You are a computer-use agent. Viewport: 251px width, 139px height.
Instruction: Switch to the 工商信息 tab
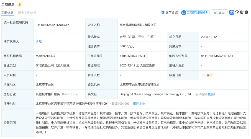[7, 13]
